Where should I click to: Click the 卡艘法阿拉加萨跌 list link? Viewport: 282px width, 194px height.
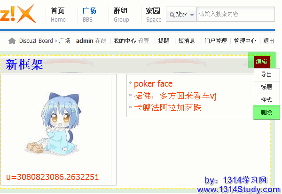point(168,108)
